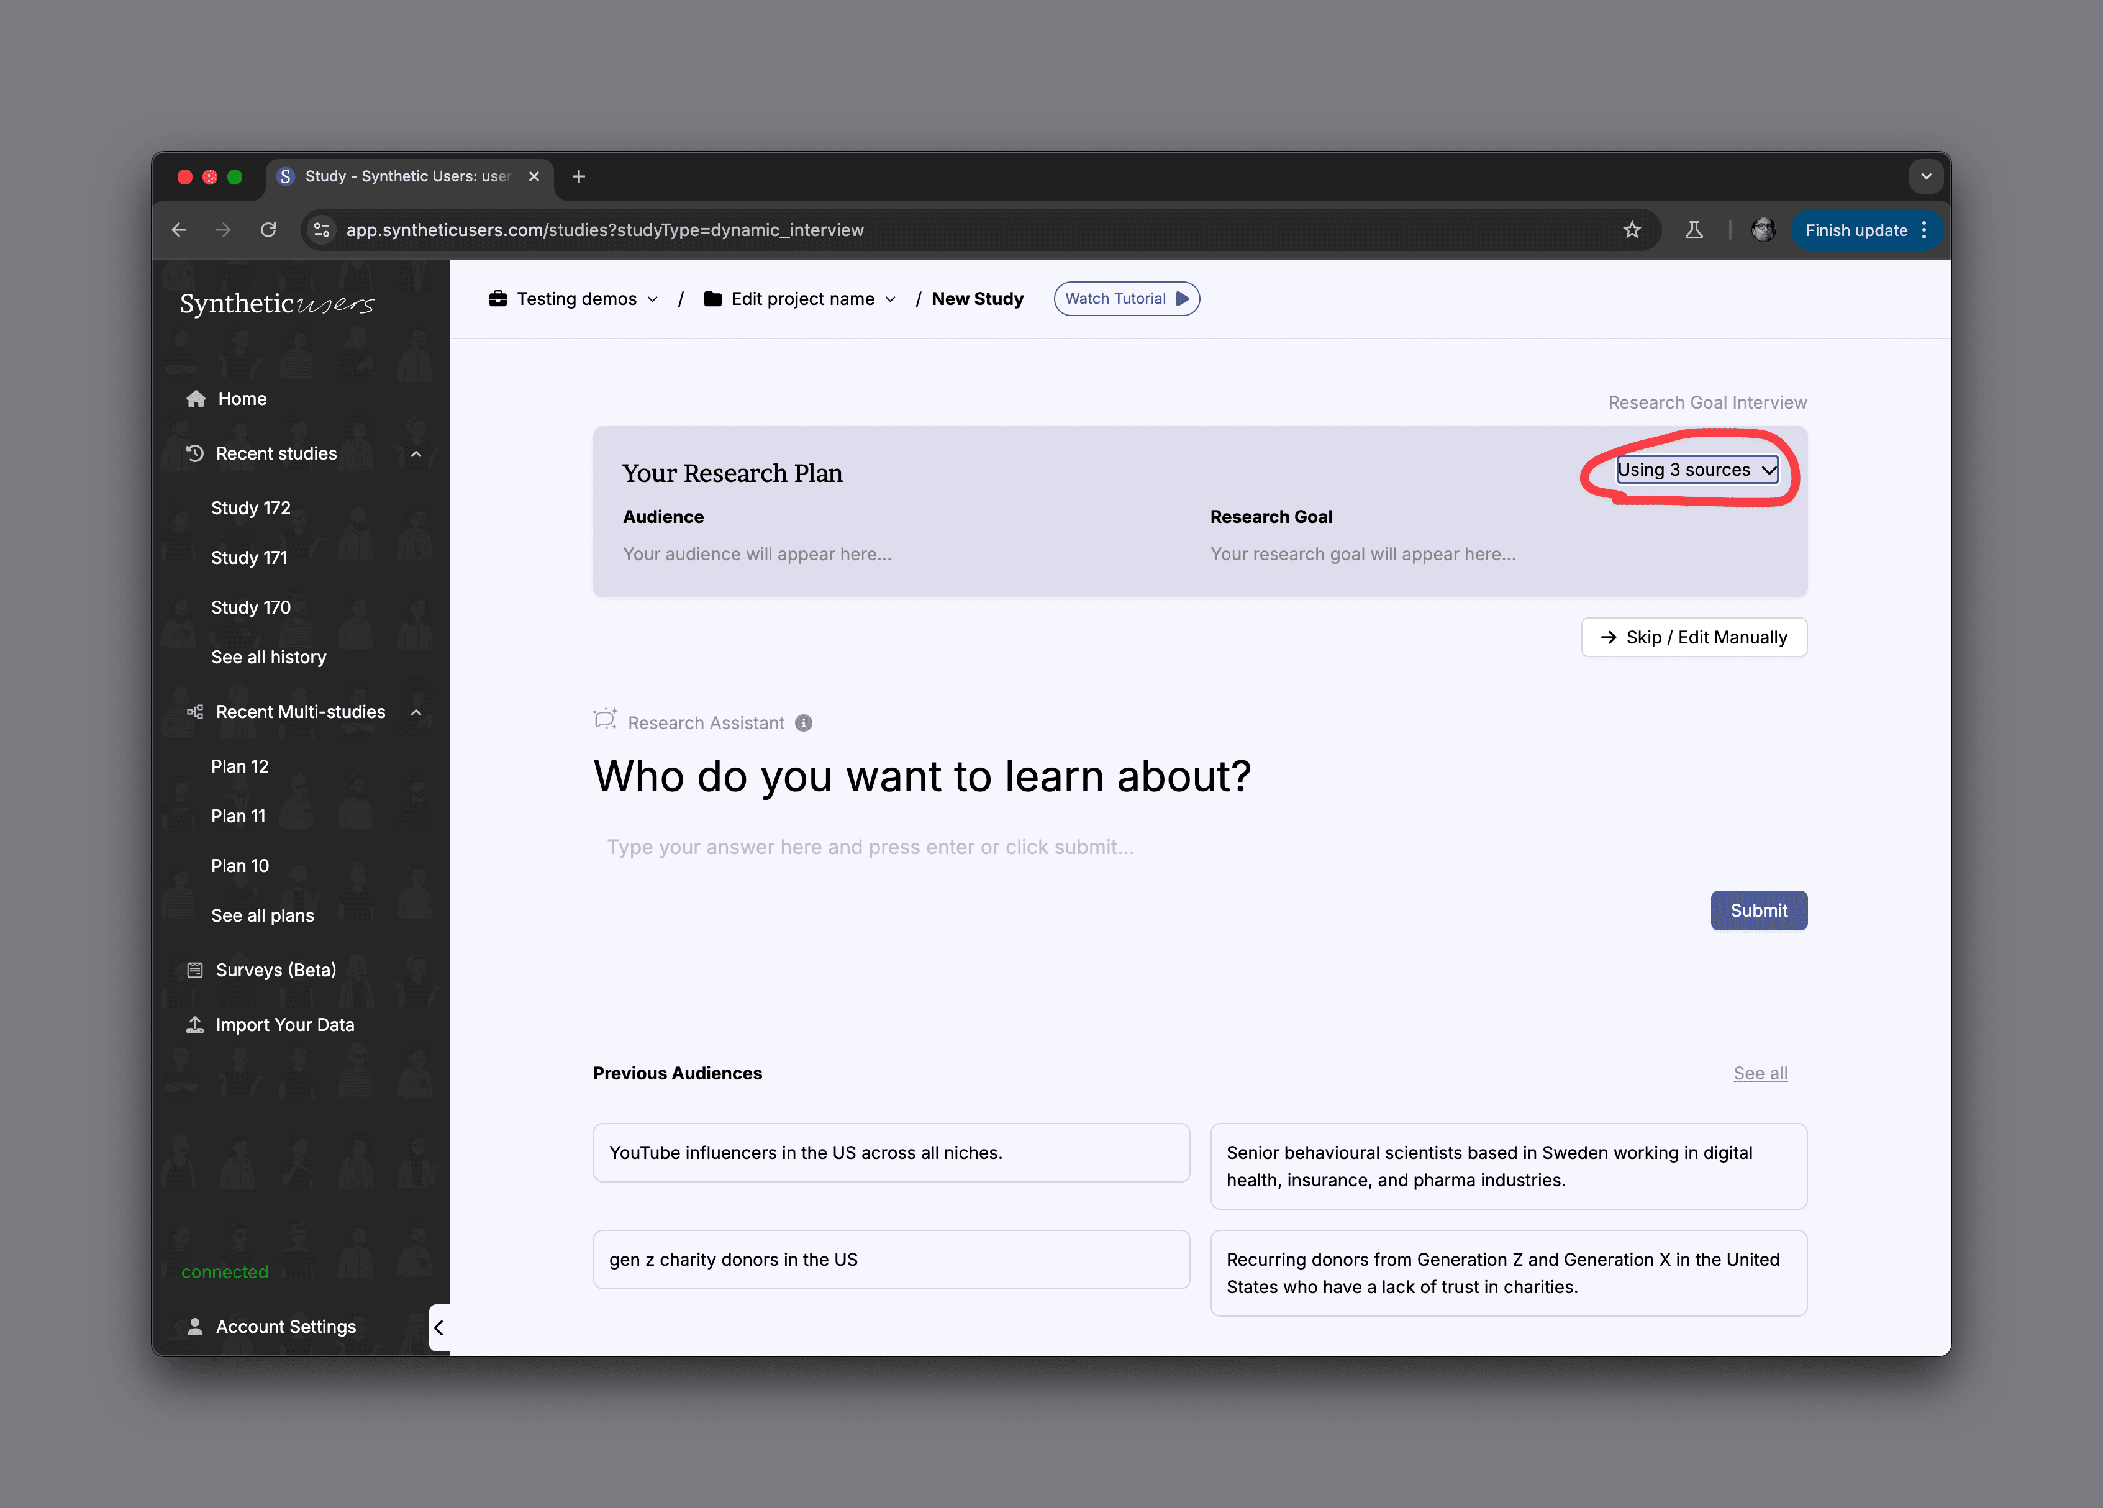Click the Surveys (Beta) clipboard icon
2103x1508 pixels.
click(x=195, y=970)
